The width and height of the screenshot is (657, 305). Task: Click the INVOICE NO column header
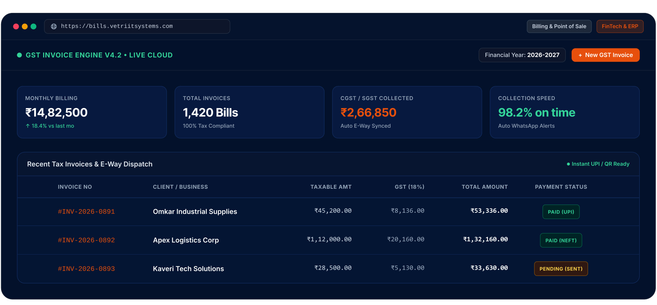point(75,187)
